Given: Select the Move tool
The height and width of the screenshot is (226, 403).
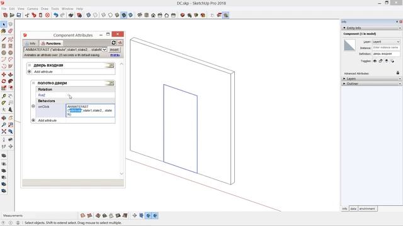Looking at the screenshot, I should click(4, 74).
